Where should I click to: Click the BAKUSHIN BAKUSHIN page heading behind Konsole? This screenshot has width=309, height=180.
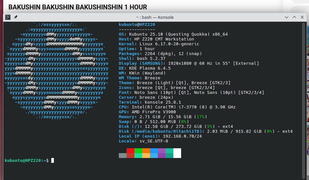(78, 7)
